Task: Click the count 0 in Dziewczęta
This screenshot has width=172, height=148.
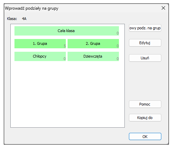Action: pos(118,59)
